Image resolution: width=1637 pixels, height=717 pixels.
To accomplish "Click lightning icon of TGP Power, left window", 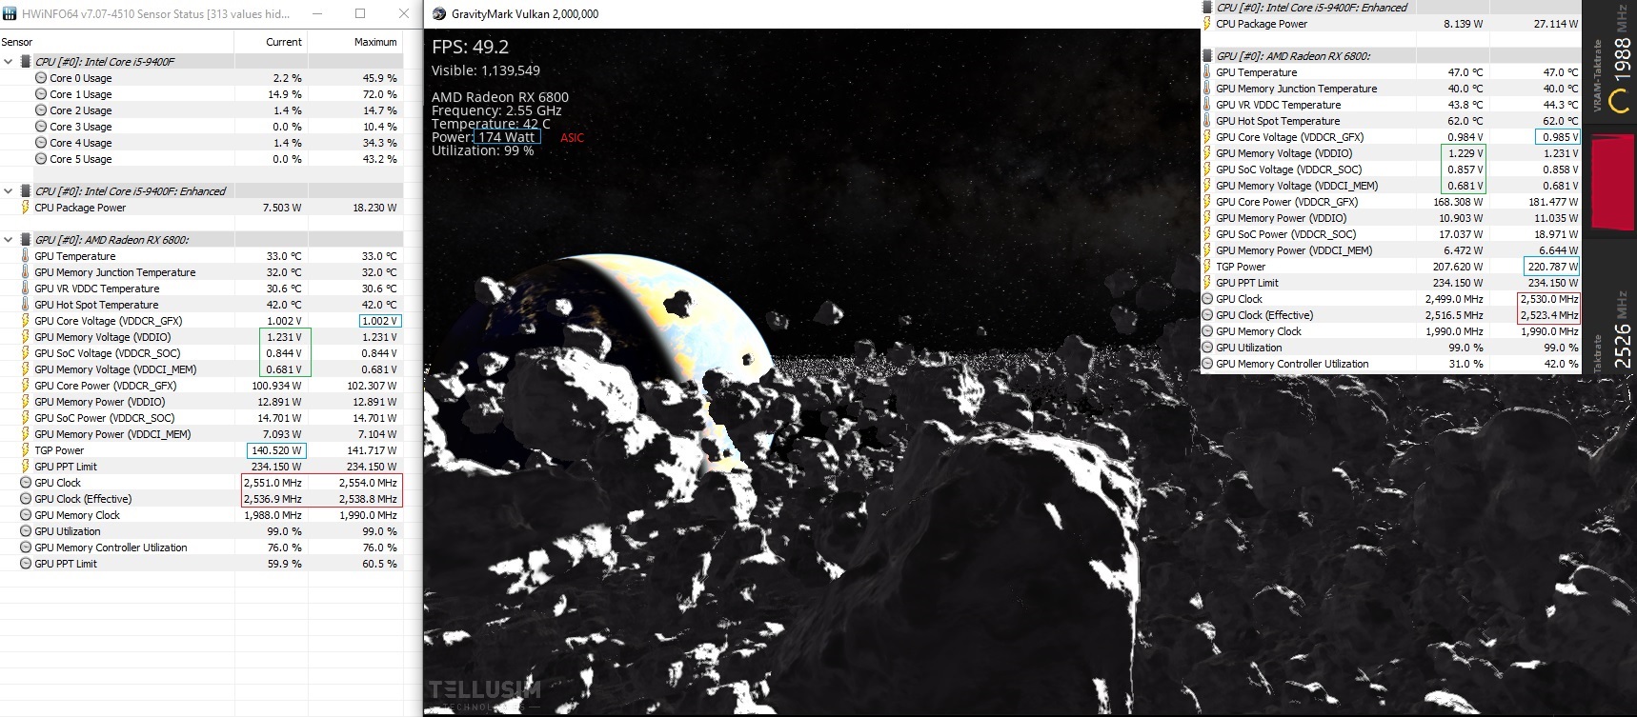I will (26, 450).
